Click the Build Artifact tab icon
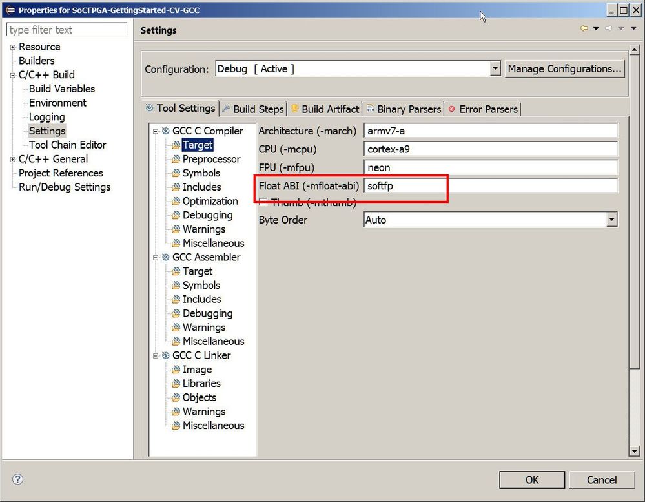Image resolution: width=645 pixels, height=502 pixels. click(x=294, y=109)
